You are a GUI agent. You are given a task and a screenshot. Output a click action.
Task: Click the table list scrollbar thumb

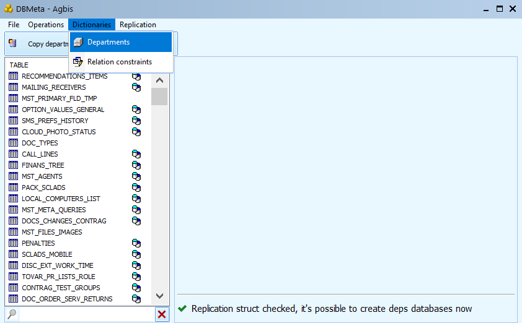click(159, 97)
